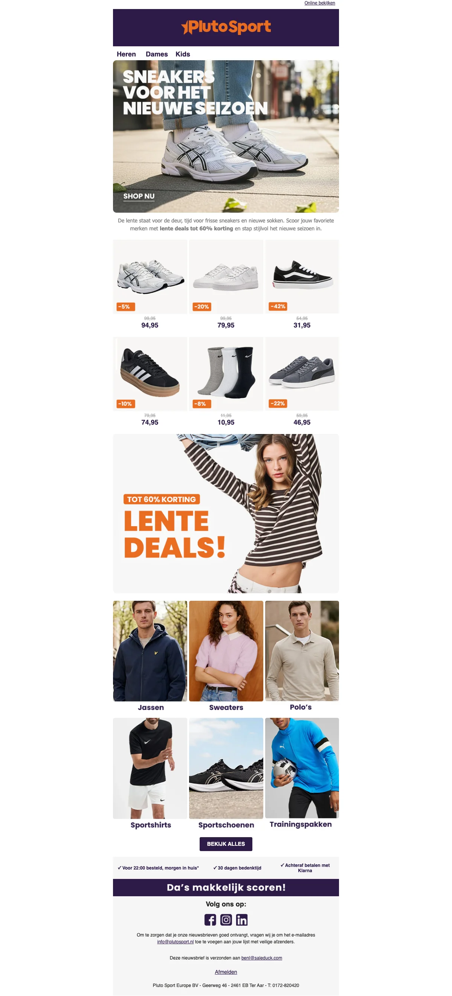Image resolution: width=452 pixels, height=996 pixels.
Task: Open the Facebook social icon
Action: [210, 920]
